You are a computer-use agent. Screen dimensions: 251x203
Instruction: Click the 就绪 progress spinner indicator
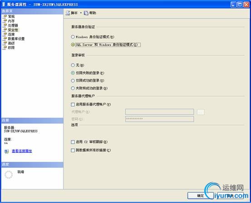point(9,175)
